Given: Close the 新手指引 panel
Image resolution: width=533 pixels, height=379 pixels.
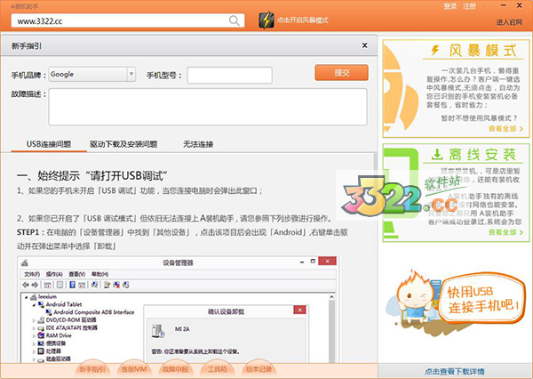Looking at the screenshot, I should [365, 45].
